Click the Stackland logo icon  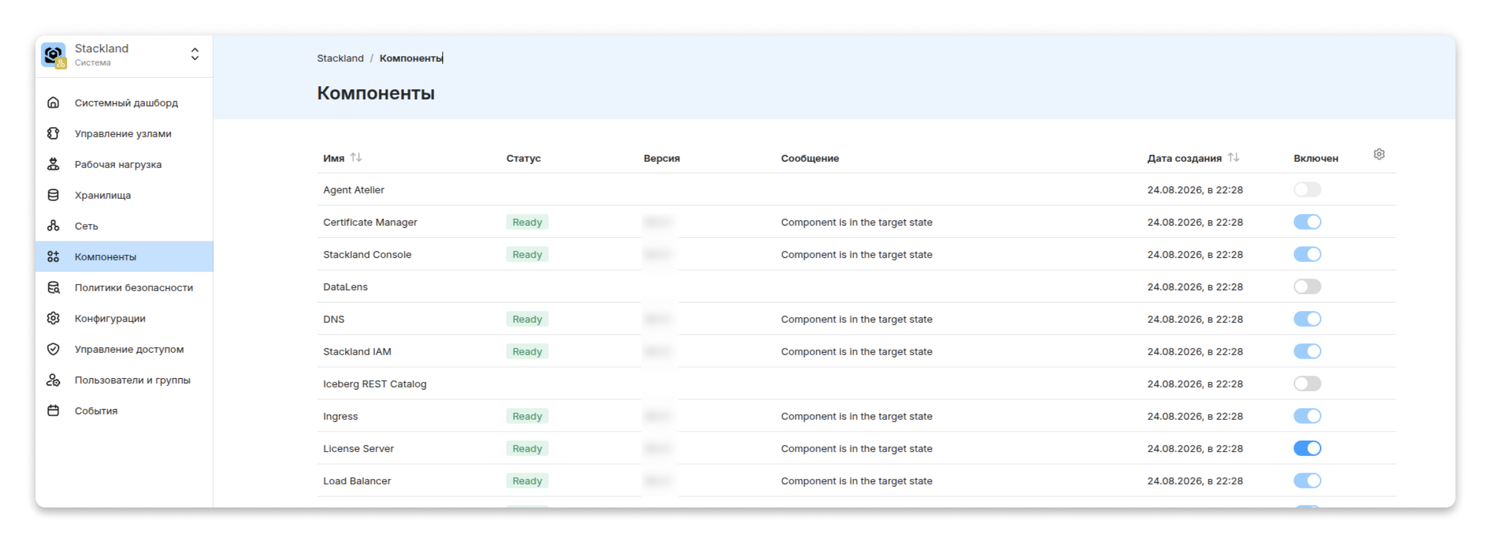coord(54,56)
